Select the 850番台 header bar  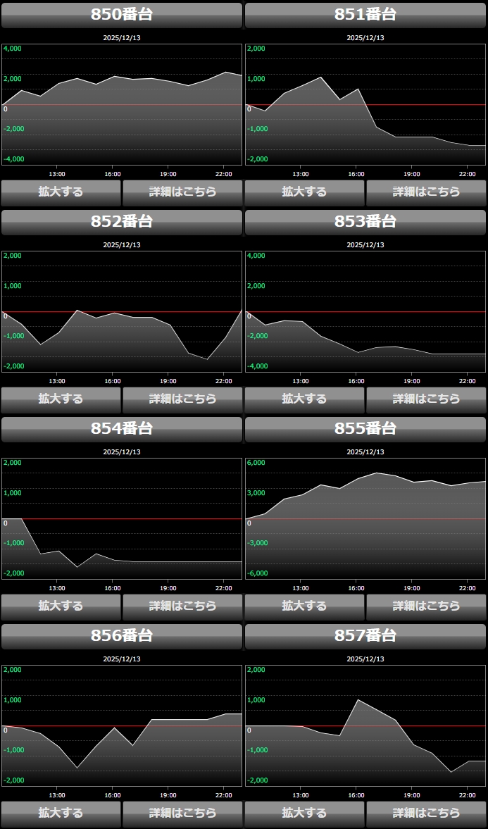coord(122,15)
